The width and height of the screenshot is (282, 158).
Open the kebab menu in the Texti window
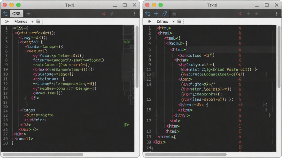pyautogui.click(x=135, y=14)
